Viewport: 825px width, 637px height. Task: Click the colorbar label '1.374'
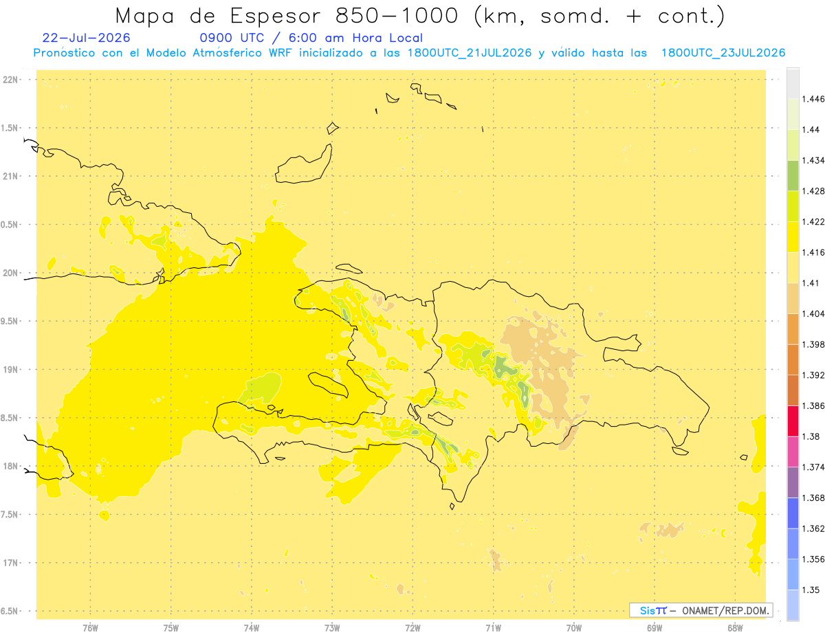coord(813,467)
